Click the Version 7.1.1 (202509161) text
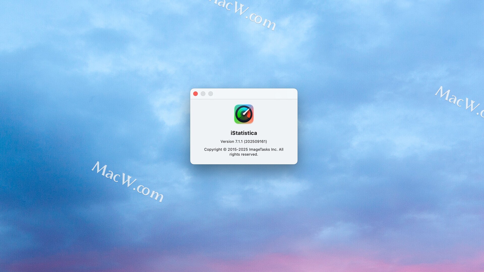The height and width of the screenshot is (272, 484). pyautogui.click(x=244, y=142)
